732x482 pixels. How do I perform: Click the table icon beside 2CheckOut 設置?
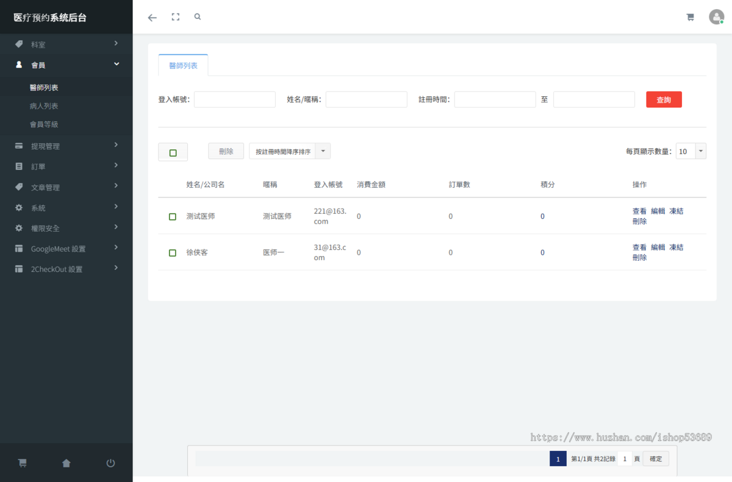coord(19,269)
